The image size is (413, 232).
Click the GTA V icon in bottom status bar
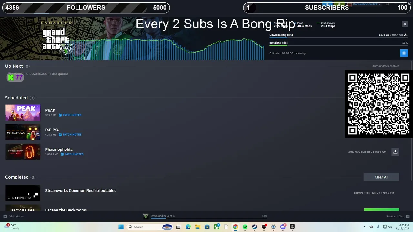(x=146, y=217)
